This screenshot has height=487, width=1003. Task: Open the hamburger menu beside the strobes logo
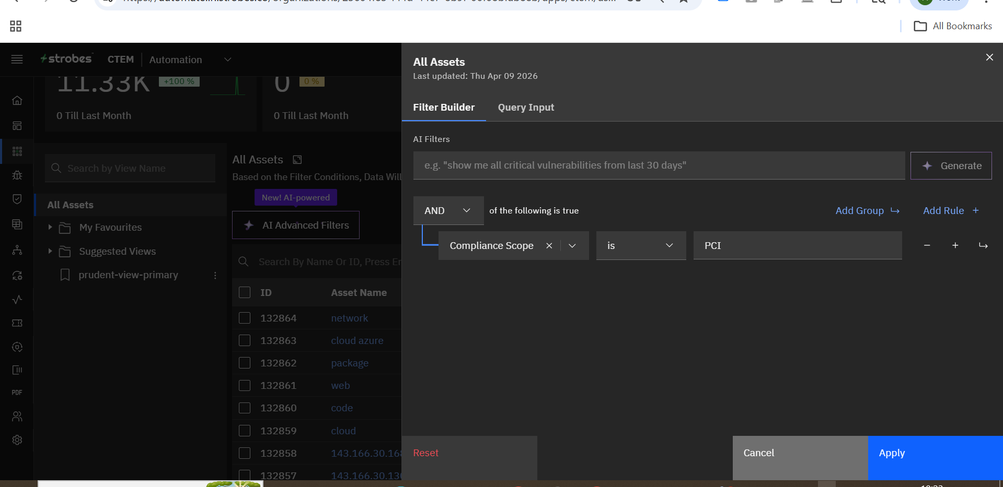point(17,60)
